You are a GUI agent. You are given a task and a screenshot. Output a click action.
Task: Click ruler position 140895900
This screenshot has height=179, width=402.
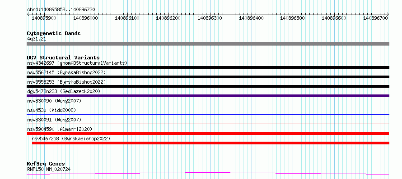[44, 18]
